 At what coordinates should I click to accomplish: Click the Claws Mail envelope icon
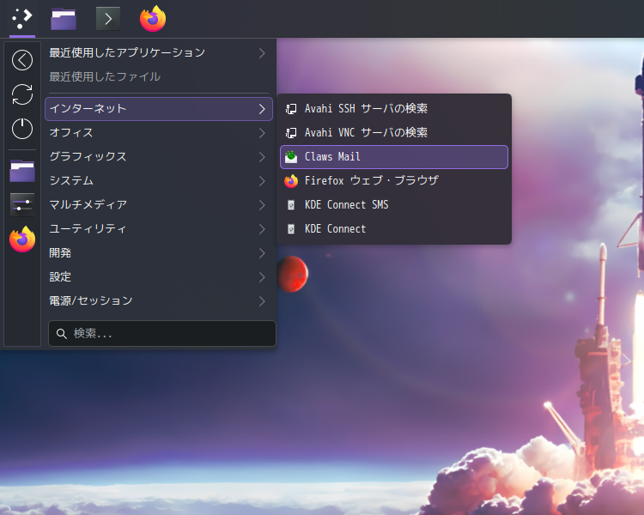click(x=291, y=156)
